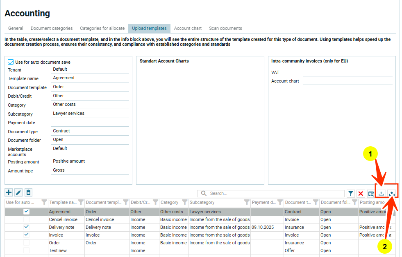Image resolution: width=402 pixels, height=257 pixels.
Task: Open the Template name column filter
Action: tap(80, 202)
